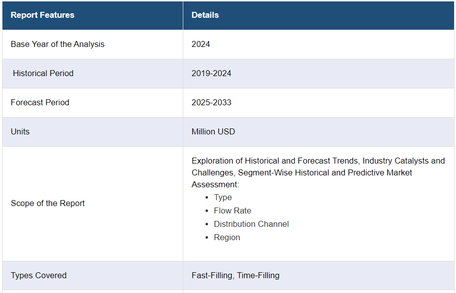
Task: Click the Details column header
Action: [x=205, y=15]
